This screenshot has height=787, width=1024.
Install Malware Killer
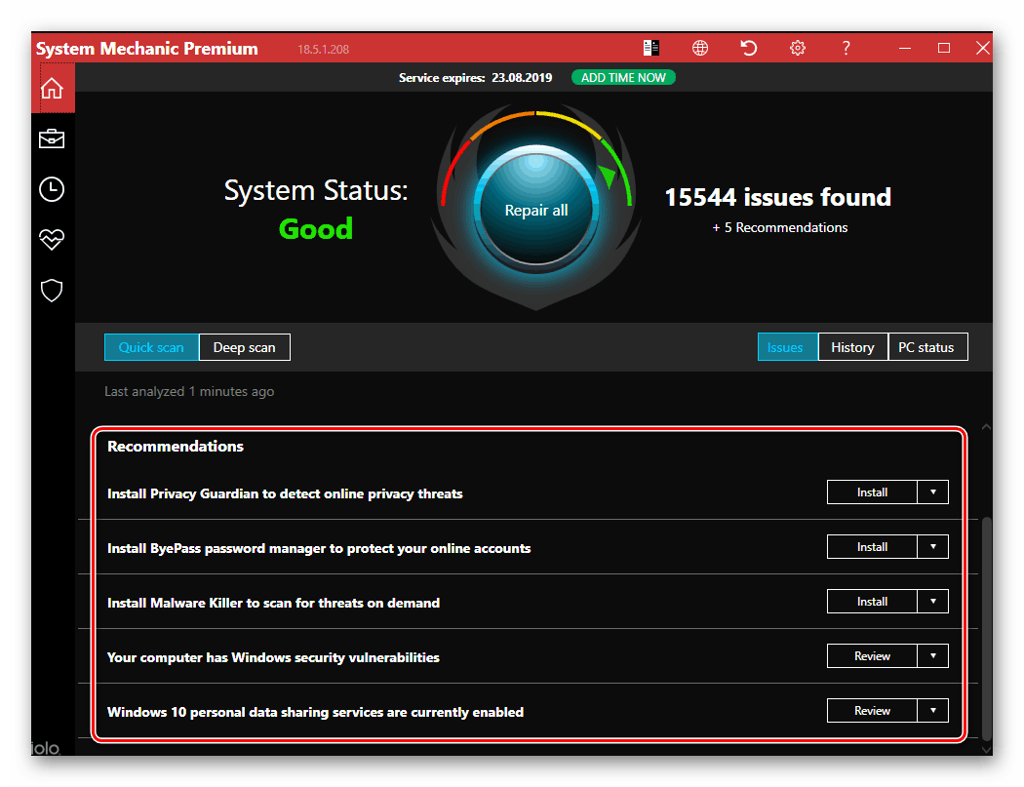(872, 602)
